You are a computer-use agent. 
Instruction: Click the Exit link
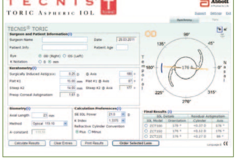(228, 13)
